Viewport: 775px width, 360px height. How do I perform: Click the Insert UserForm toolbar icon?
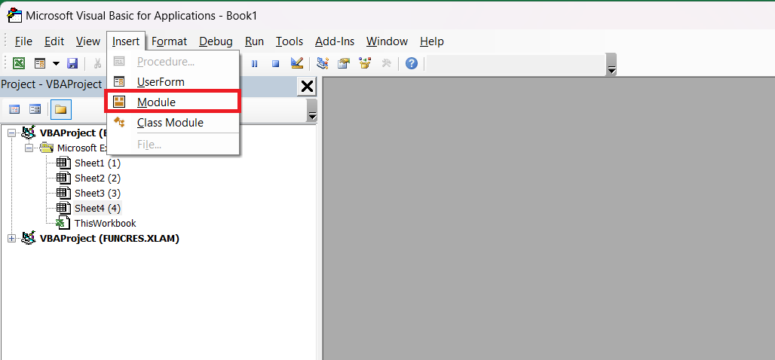40,63
